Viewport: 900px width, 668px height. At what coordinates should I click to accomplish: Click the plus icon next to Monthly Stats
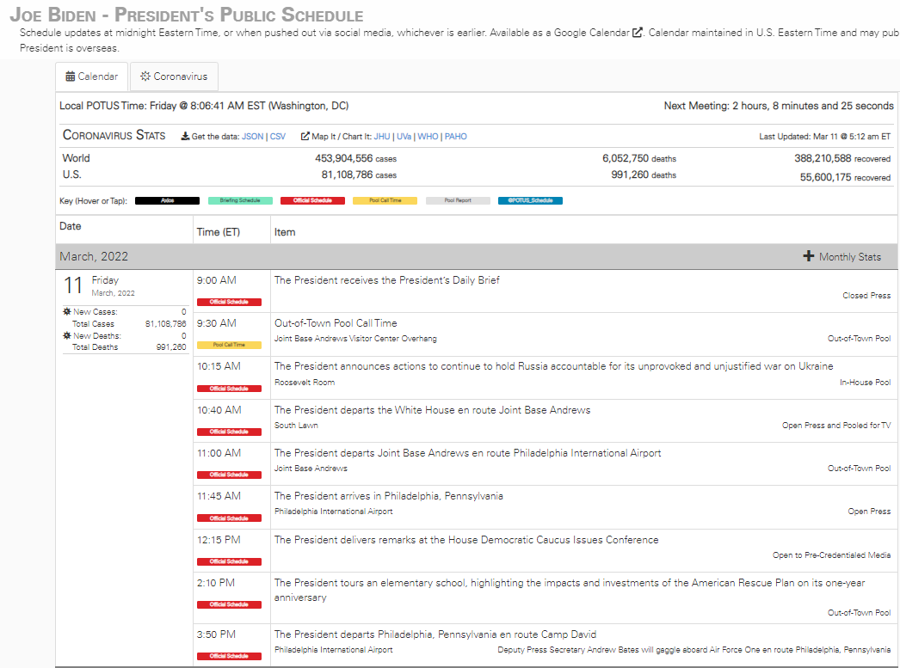pos(809,256)
